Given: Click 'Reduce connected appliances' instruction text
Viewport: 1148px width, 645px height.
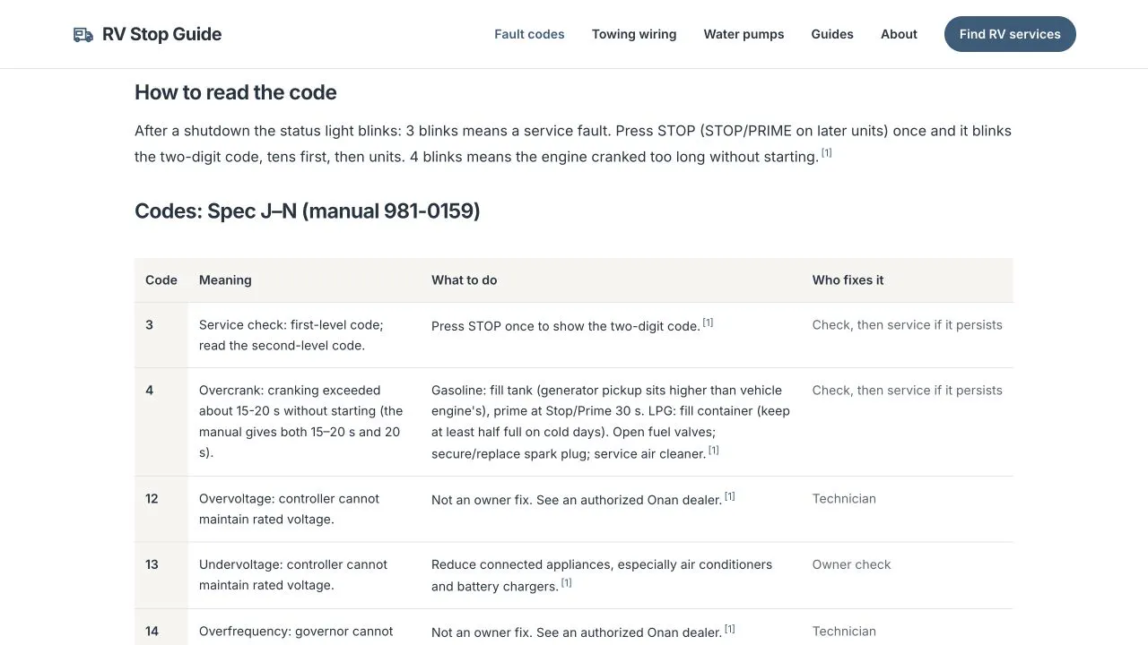Looking at the screenshot, I should pos(602,575).
